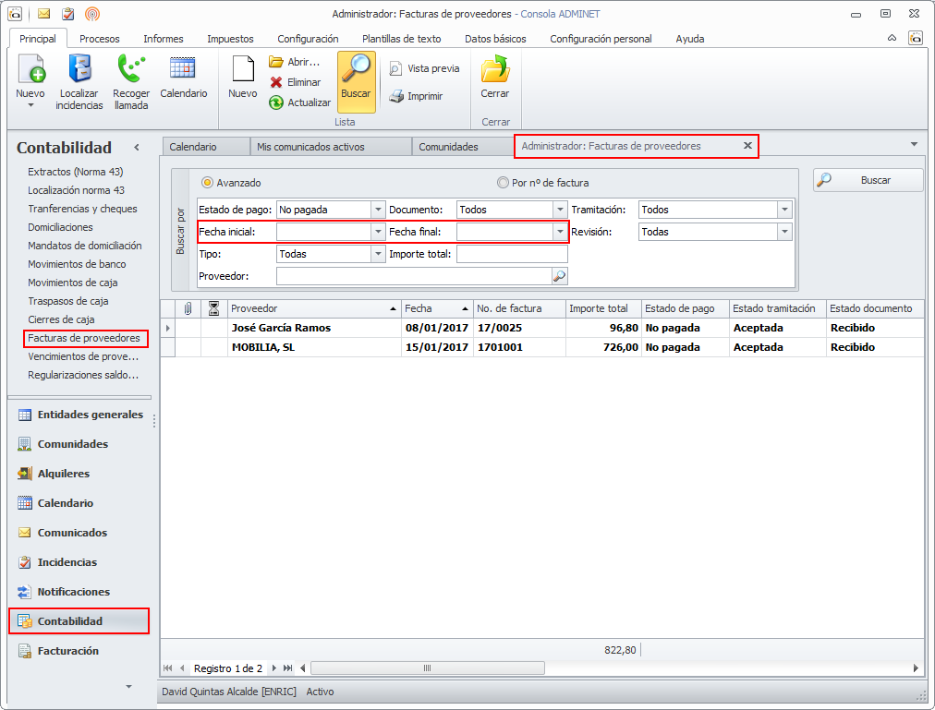The height and width of the screenshot is (710, 935).
Task: Click the Proveedor input field
Action: [415, 276]
